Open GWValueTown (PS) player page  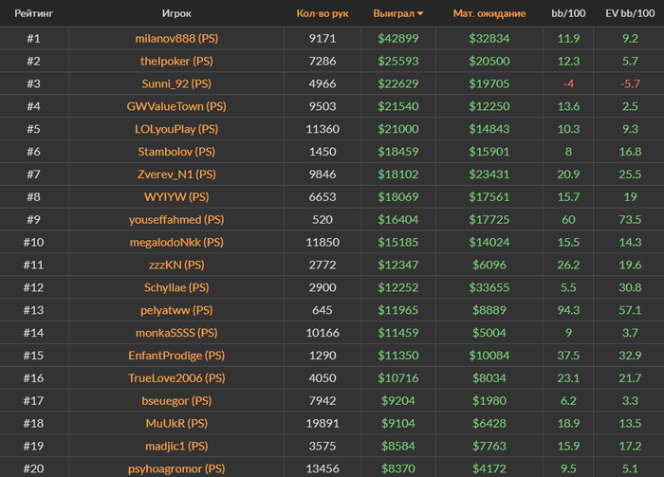pyautogui.click(x=176, y=107)
